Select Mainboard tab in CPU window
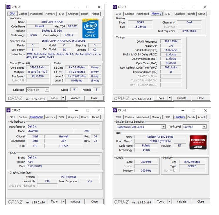 pyautogui.click(x=36, y=14)
